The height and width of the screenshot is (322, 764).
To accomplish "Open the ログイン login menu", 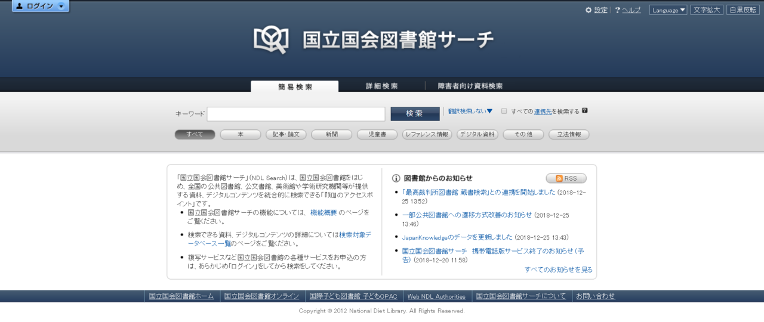I will 41,6.
